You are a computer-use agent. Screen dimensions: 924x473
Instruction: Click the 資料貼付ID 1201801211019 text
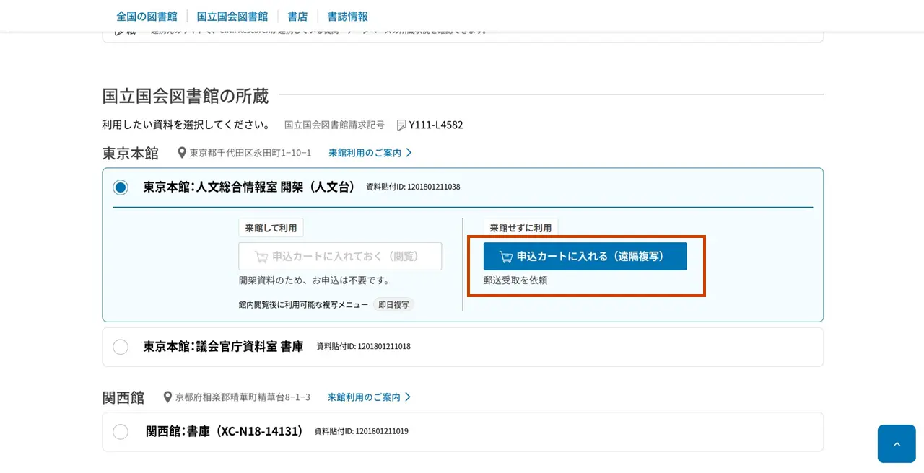(361, 431)
